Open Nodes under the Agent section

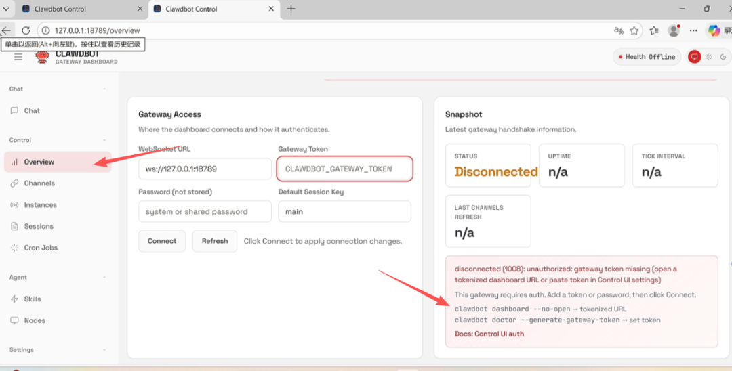pyautogui.click(x=35, y=320)
